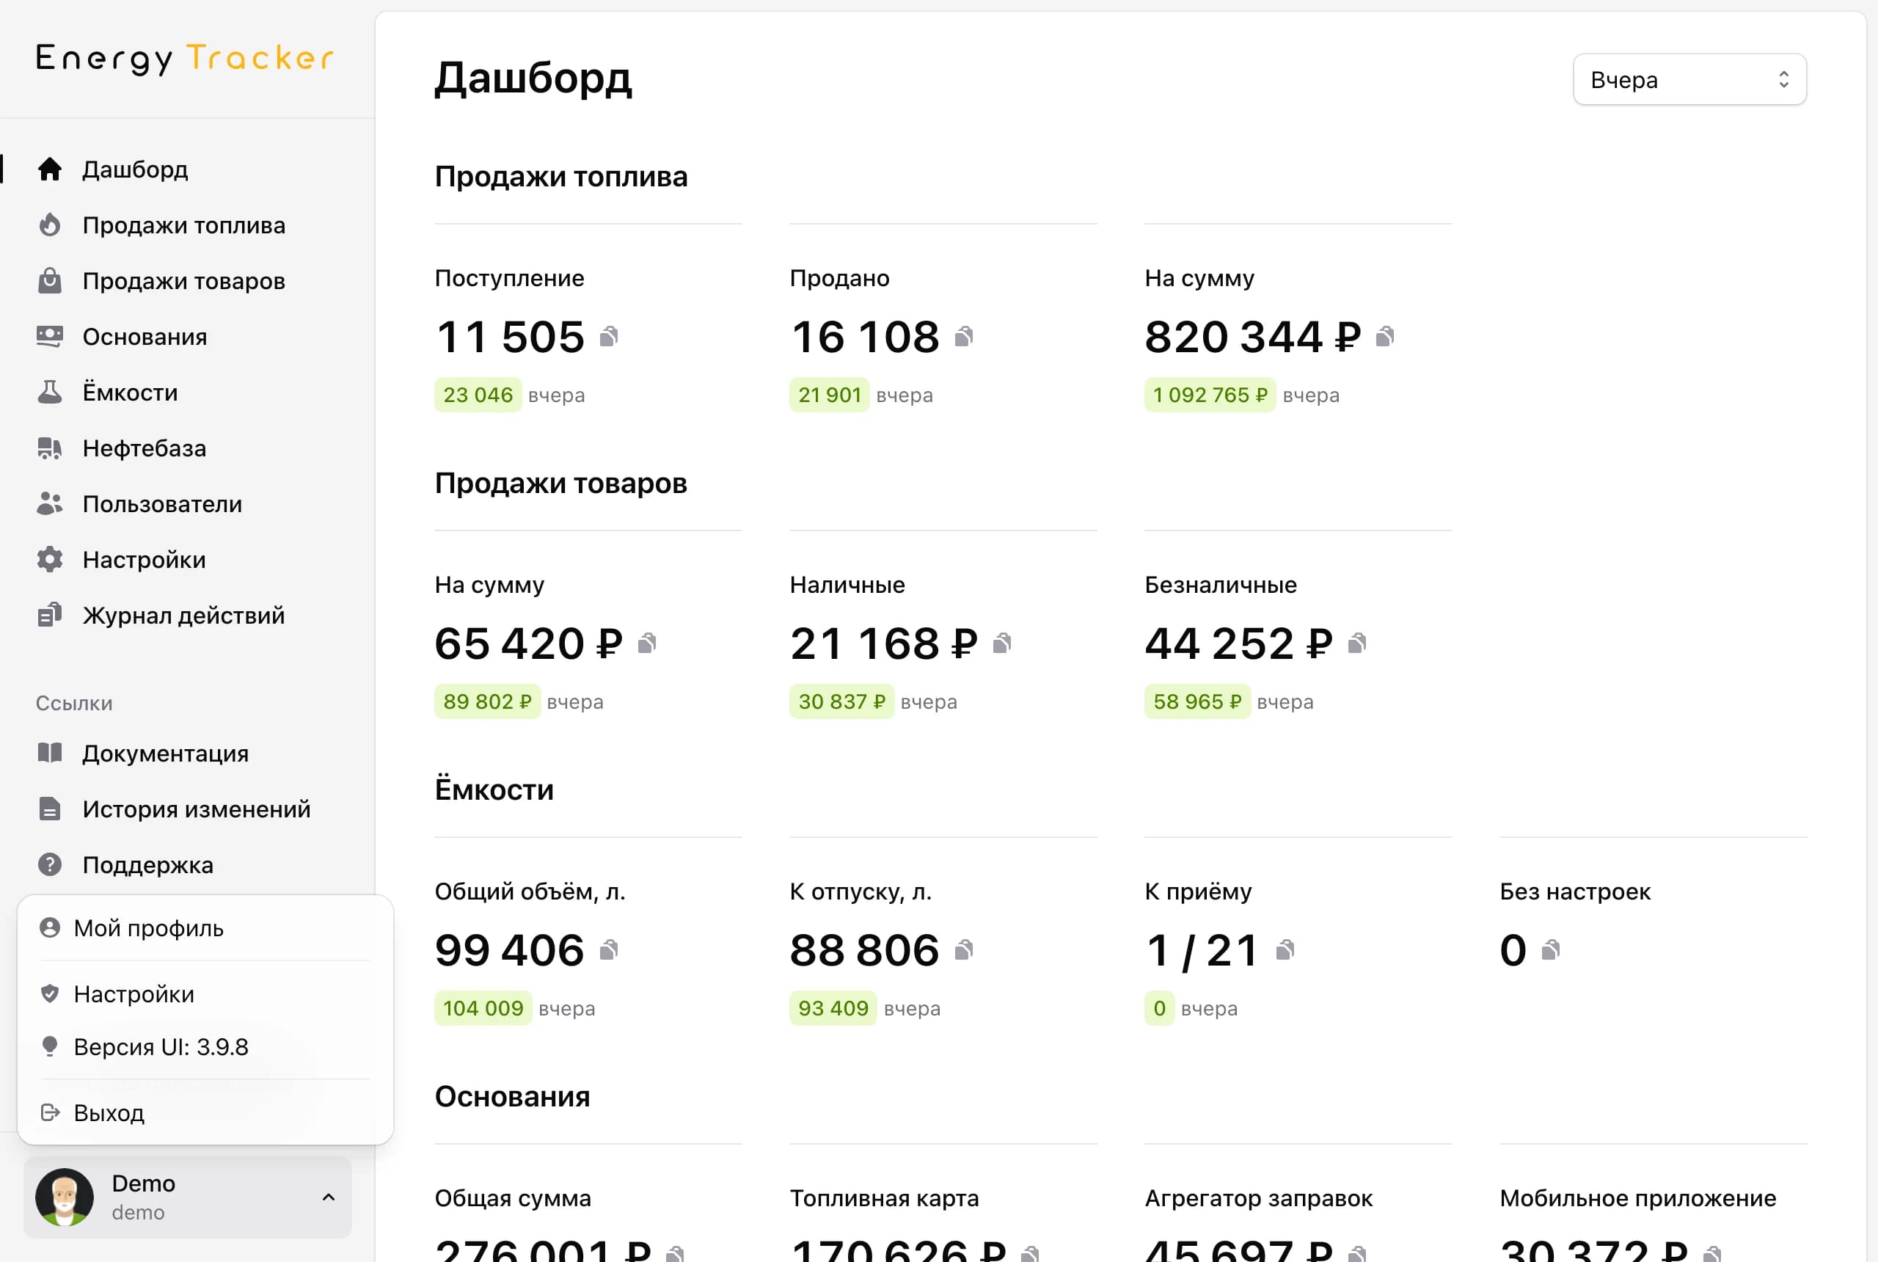Go to the Продажи топлива page

pos(184,225)
